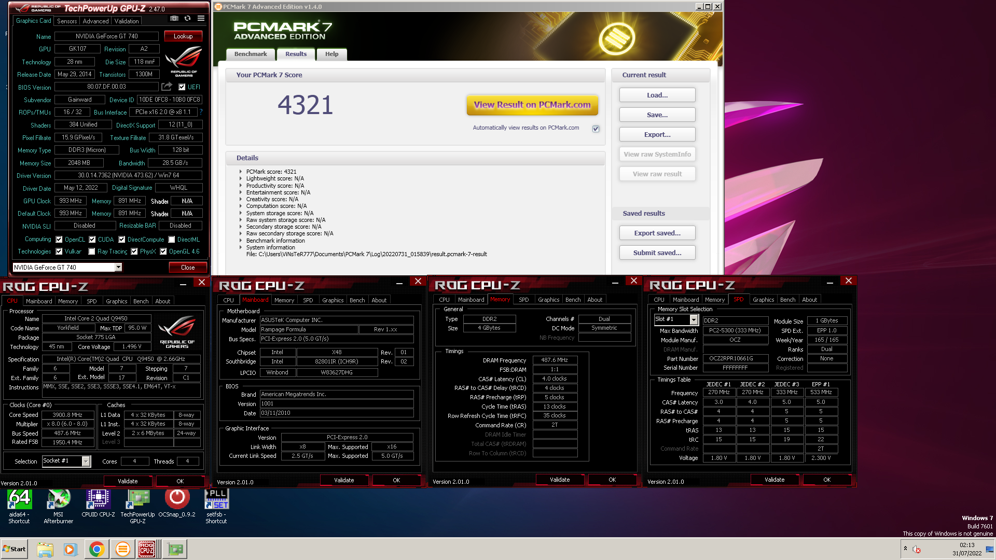Click Save... button in PCMark
Image resolution: width=996 pixels, height=560 pixels.
(657, 115)
